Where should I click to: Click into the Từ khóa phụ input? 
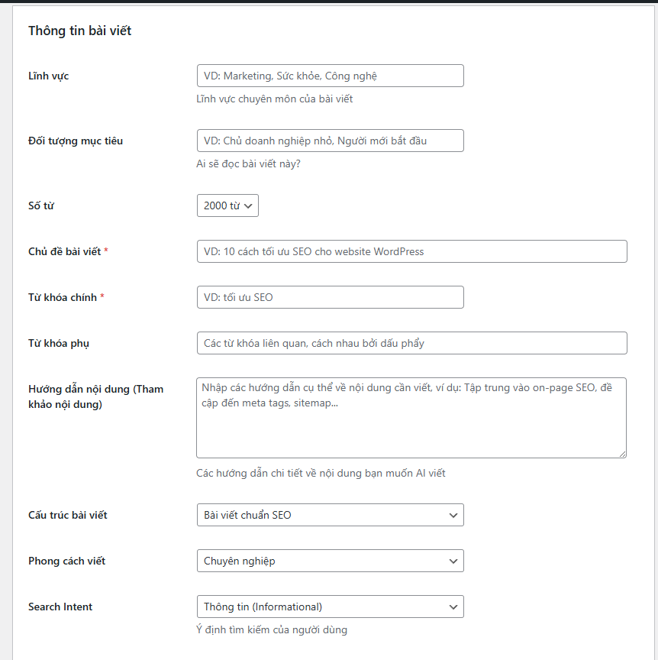pyautogui.click(x=411, y=343)
